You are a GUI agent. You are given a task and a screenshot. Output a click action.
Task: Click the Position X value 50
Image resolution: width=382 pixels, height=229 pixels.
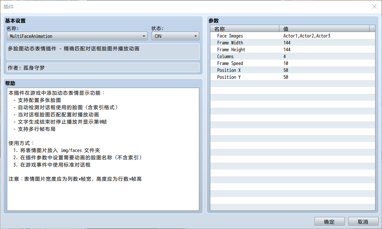click(x=286, y=70)
